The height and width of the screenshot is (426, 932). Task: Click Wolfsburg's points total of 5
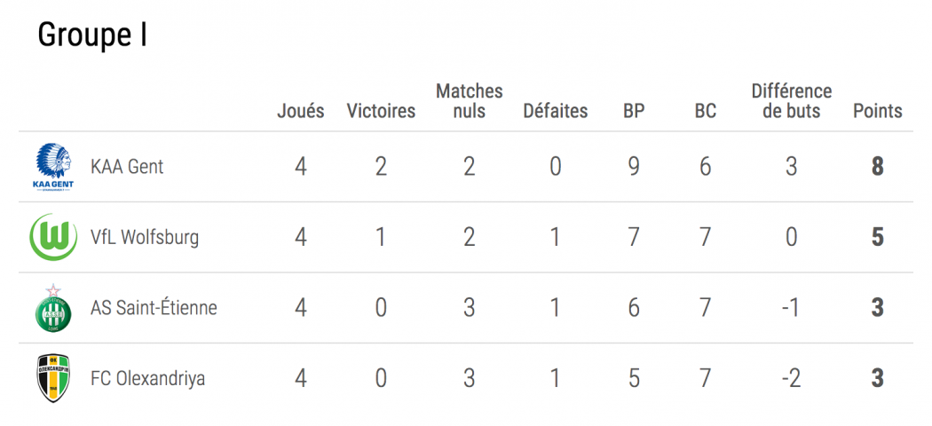pos(878,237)
